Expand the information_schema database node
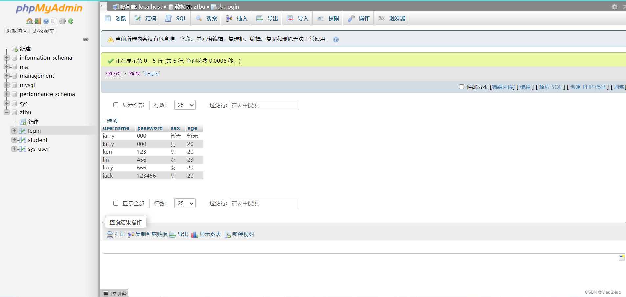Screen dimensions: 626x297 tap(6, 58)
